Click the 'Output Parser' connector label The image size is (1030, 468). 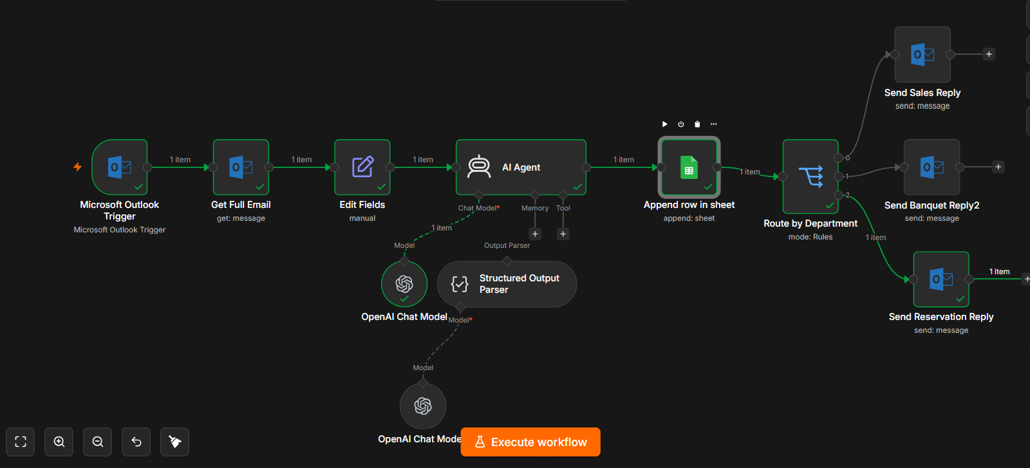coord(507,245)
